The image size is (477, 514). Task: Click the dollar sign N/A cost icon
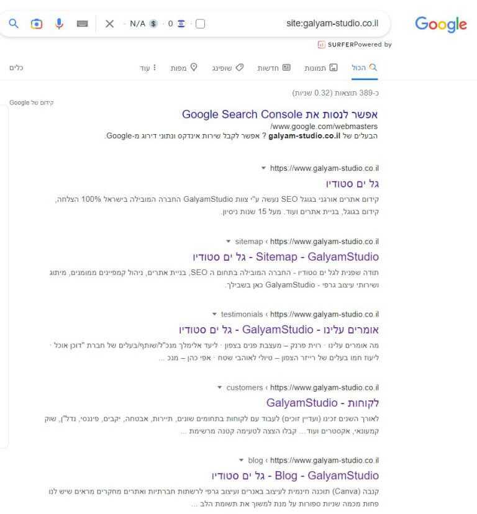pos(153,24)
